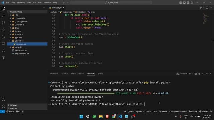
Task: Open the Extensions view
Action: [3, 37]
